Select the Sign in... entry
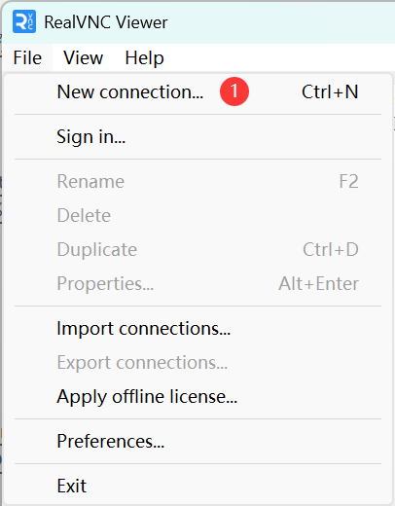The height and width of the screenshot is (506, 395). (197, 136)
